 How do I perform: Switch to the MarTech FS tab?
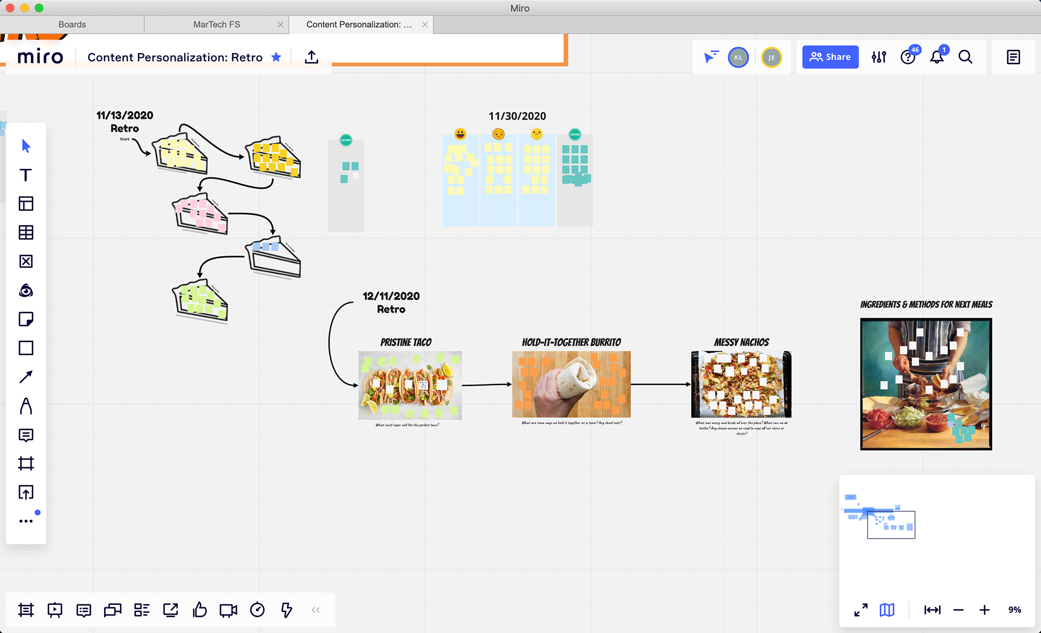click(216, 24)
